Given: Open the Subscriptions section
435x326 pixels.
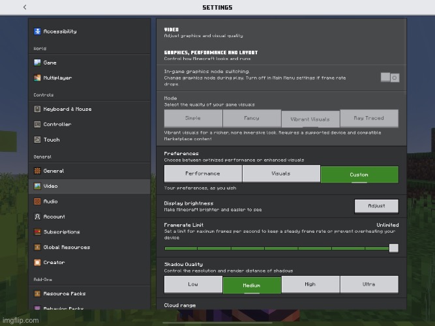Looking at the screenshot, I should tap(89, 232).
